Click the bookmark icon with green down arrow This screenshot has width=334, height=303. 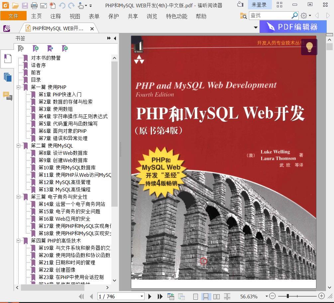click(64, 49)
